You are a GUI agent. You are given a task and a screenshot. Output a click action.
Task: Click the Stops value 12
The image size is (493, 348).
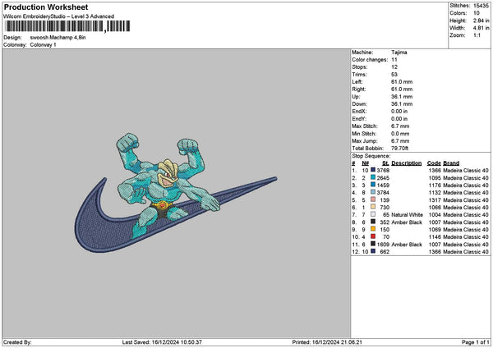coord(394,67)
